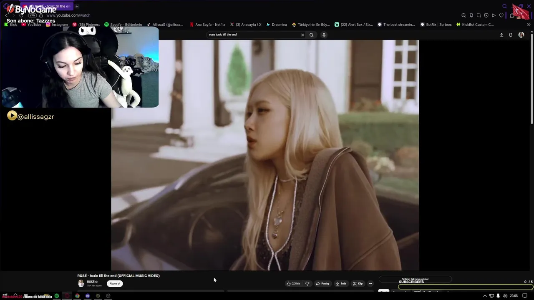Open the YouTube bookmark
The image size is (534, 300).
click(x=31, y=25)
